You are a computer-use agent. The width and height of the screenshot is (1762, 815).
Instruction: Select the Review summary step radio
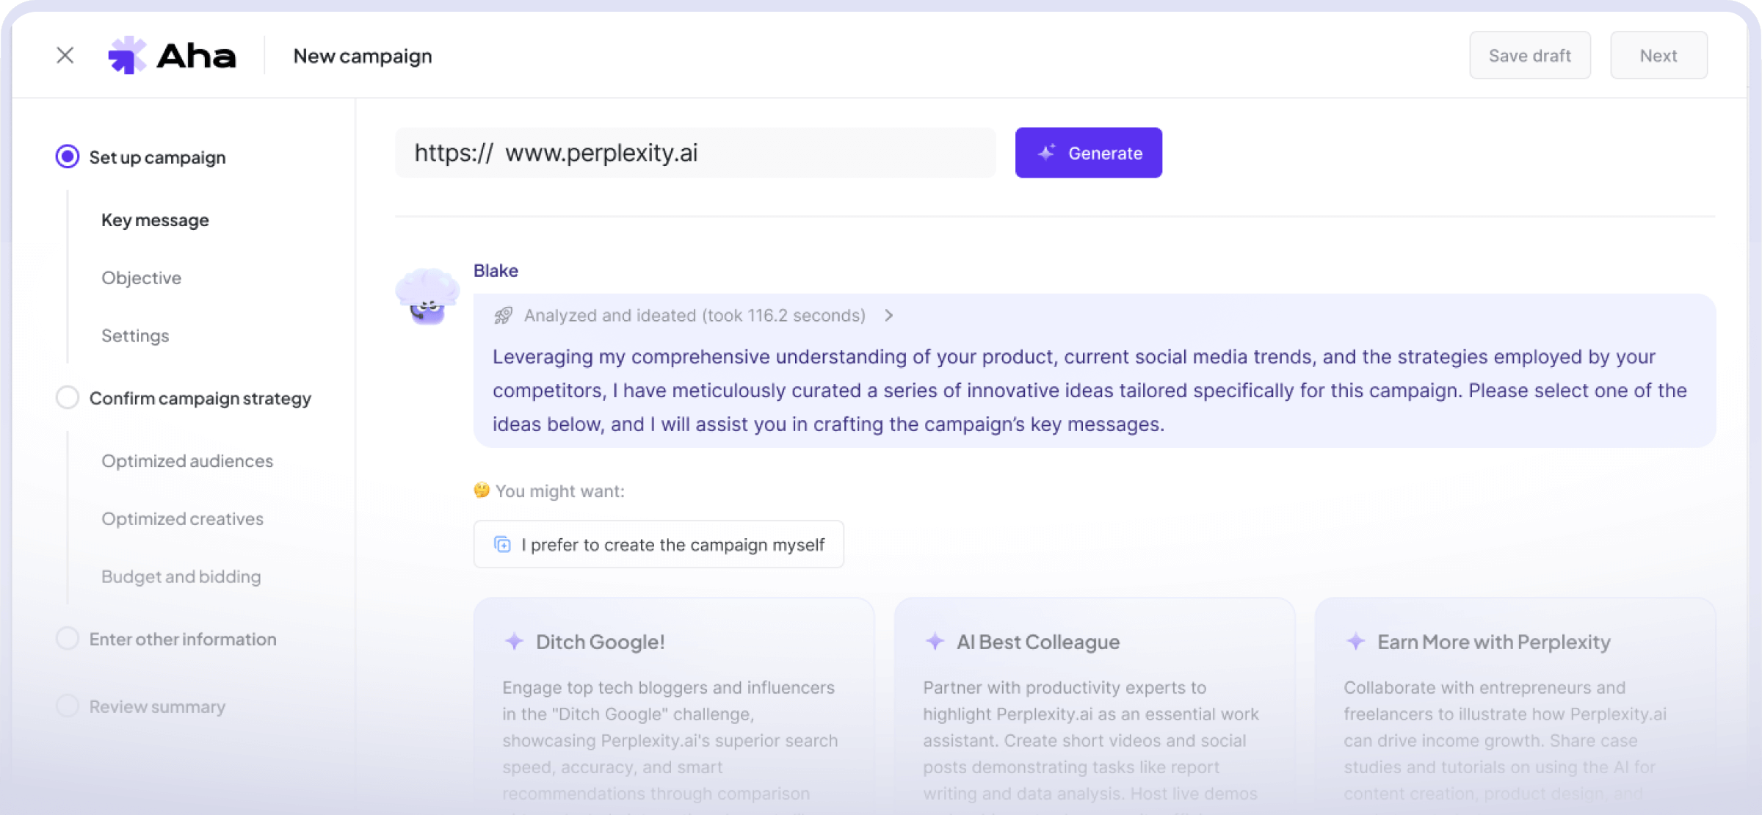(x=68, y=706)
